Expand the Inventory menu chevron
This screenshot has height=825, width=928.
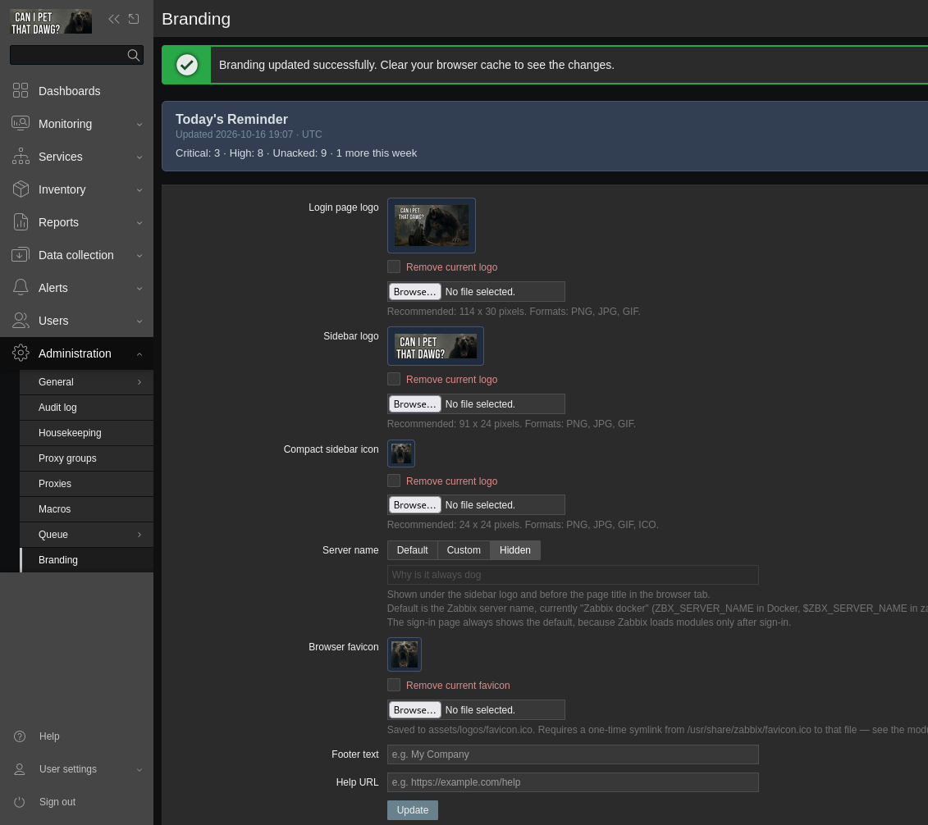point(139,189)
